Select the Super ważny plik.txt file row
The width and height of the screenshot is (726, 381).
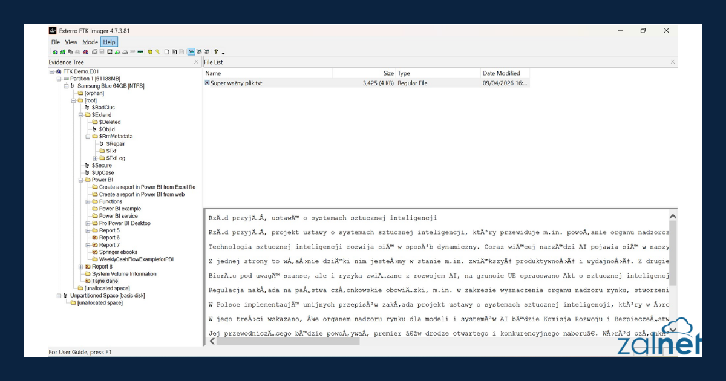(x=367, y=83)
